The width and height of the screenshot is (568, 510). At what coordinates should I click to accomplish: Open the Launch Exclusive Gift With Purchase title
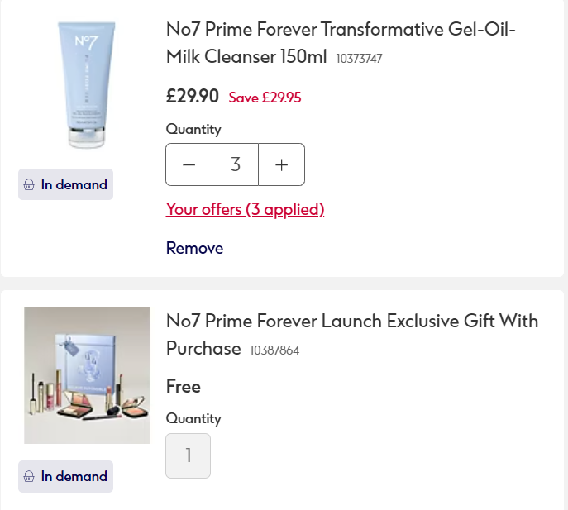(x=351, y=322)
